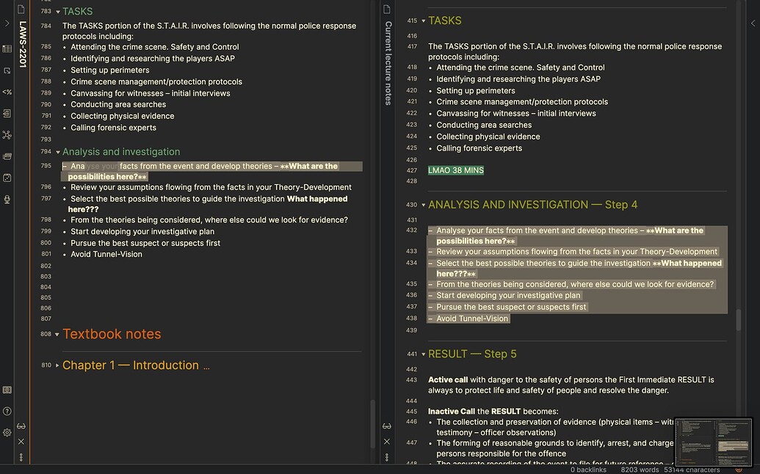The image size is (760, 474).
Task: Click 'Crime scene management/protection protocols' on line 788
Action: pos(156,82)
